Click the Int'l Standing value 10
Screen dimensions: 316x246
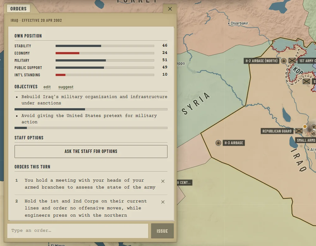(165, 74)
